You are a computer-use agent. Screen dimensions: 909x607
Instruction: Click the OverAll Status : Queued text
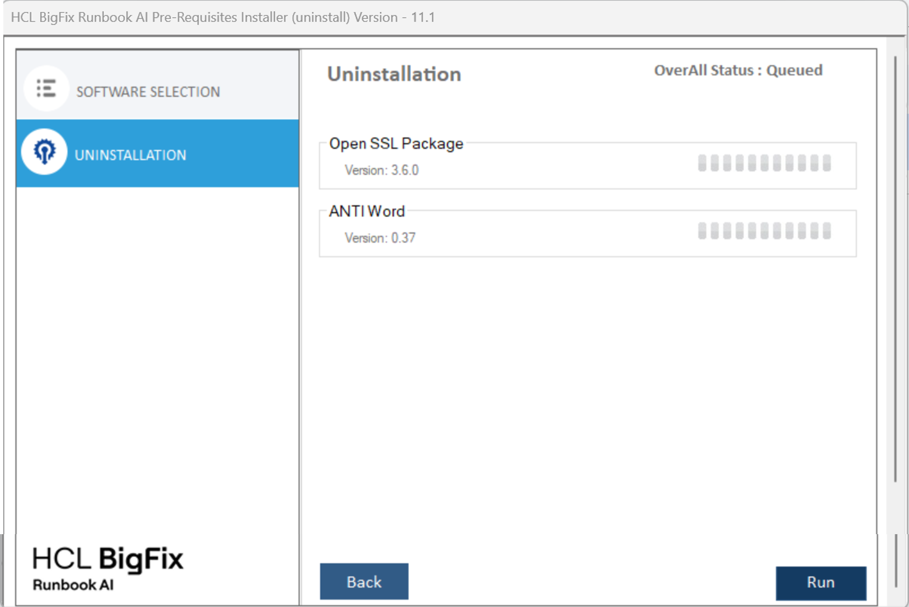coord(738,70)
